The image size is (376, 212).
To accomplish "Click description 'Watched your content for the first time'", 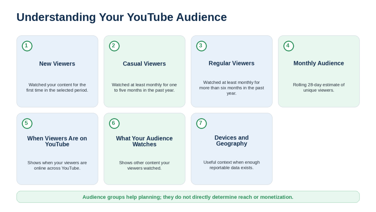I will tap(57, 88).
